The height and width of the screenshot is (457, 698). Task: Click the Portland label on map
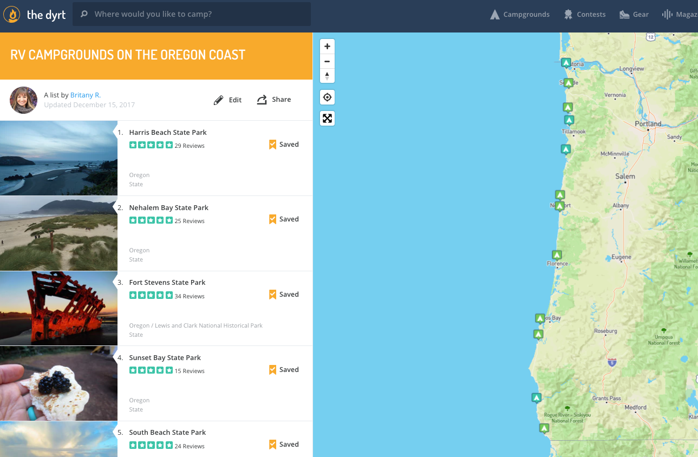(648, 123)
